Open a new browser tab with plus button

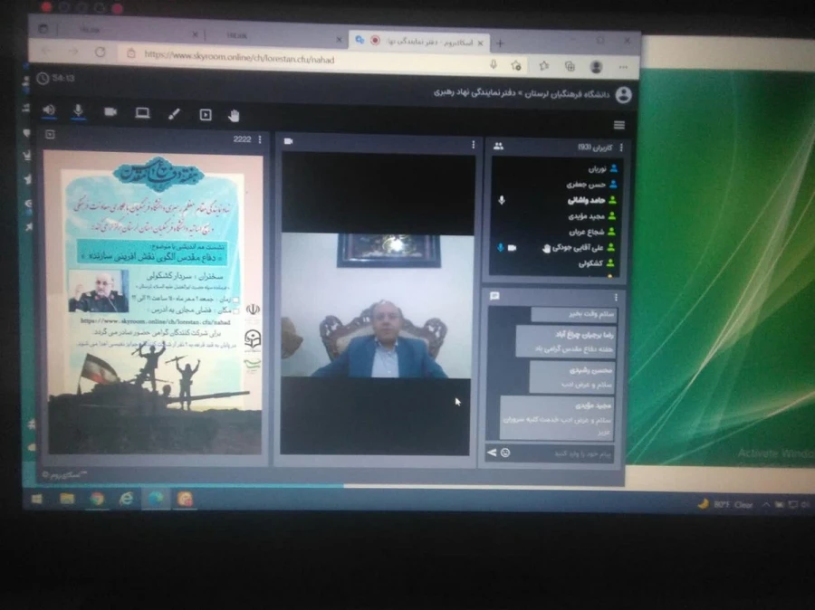pyautogui.click(x=500, y=43)
